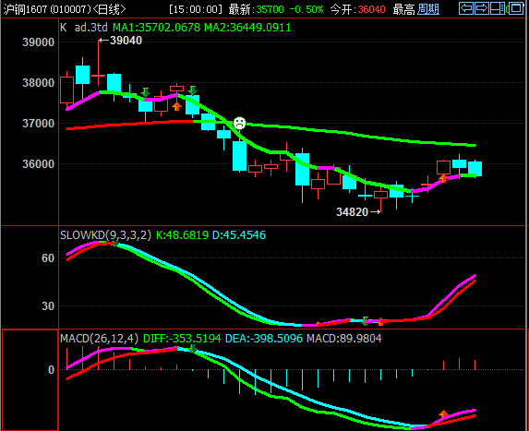
Task: Click the back arrow navigation icon
Action: tap(466, 8)
